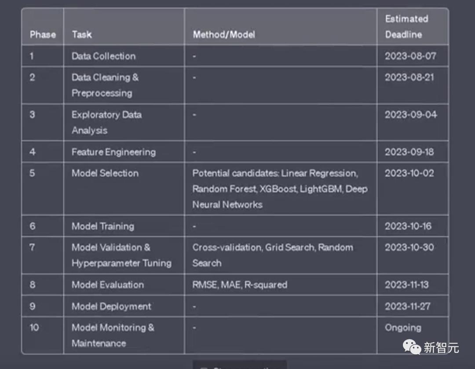This screenshot has width=475, height=369.
Task: Click the 新智元 watermark text
Action: click(441, 348)
